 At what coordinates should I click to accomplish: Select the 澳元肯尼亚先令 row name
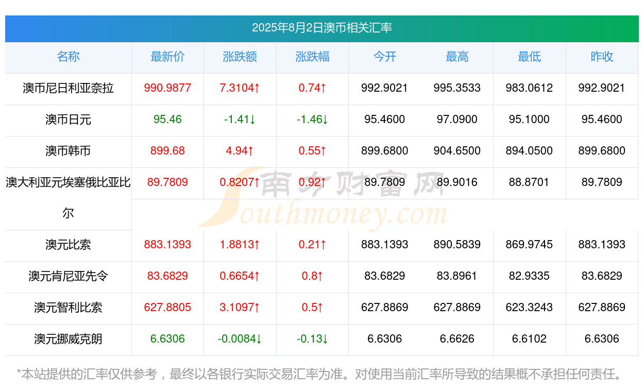[68, 276]
